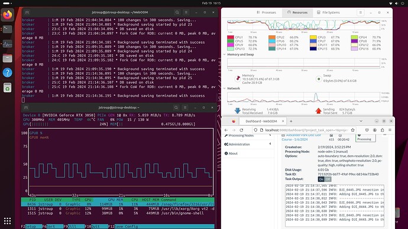Viewport: 408px width, 229px height.
Task: Bookmark this page with the star icon
Action: pyautogui.click(x=352, y=130)
